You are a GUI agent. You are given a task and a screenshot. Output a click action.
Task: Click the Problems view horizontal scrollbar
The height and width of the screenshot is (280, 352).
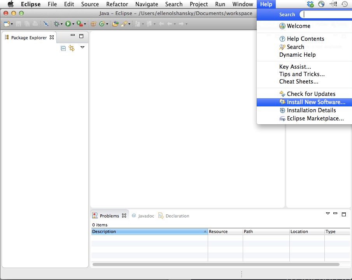pyautogui.click(x=216, y=264)
